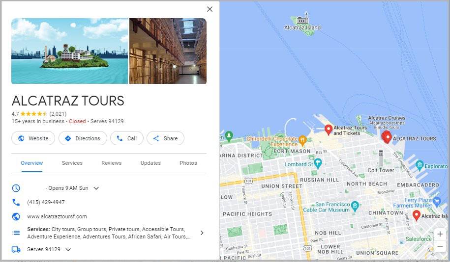Click the Cable Car Museum marker
Screen dimensions: 450x262
pos(355,206)
